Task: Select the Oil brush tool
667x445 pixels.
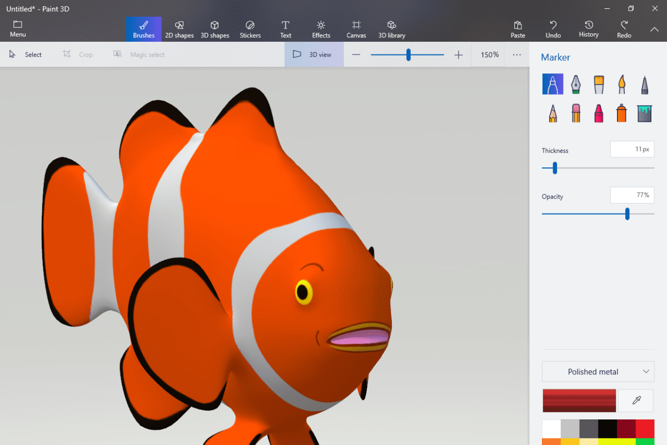Action: click(x=599, y=85)
